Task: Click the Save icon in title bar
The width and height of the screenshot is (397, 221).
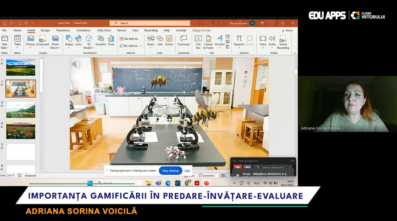Action: 5,23
